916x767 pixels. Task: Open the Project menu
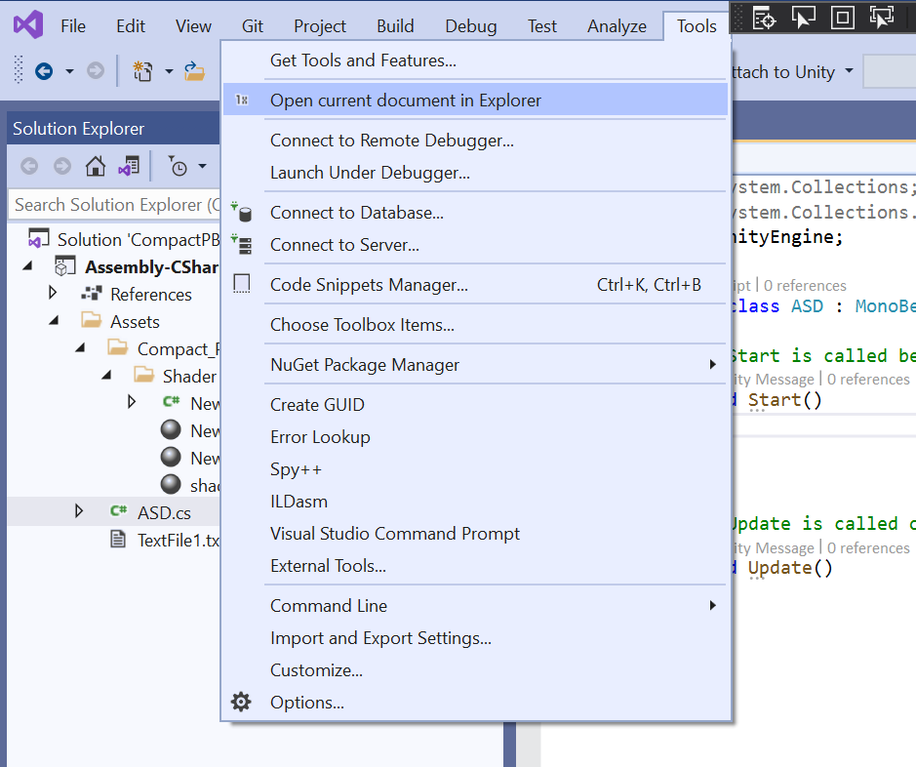(320, 26)
